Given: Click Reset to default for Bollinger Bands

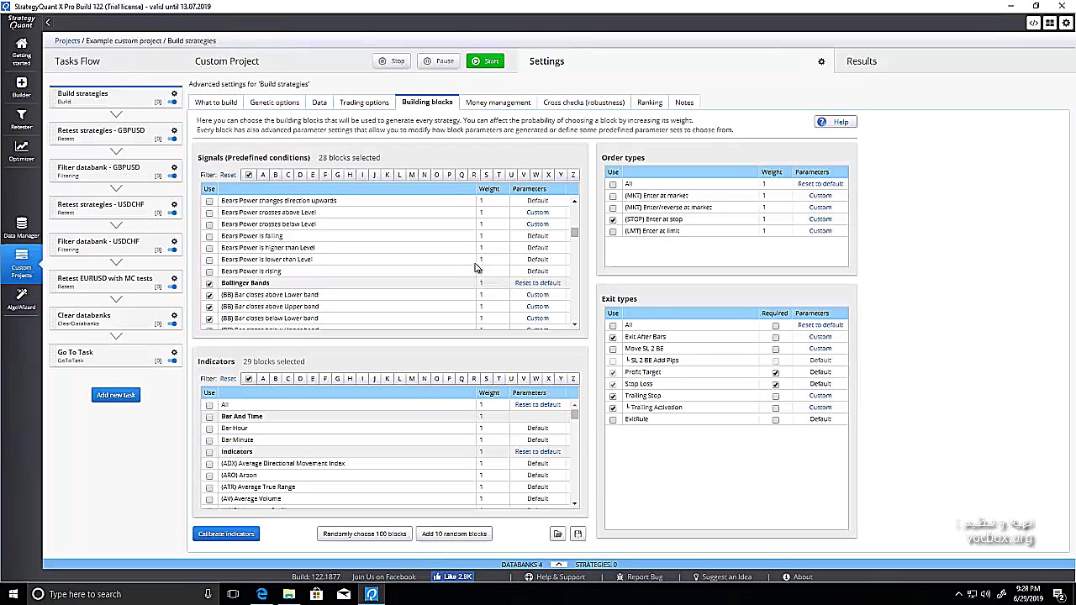Looking at the screenshot, I should [x=537, y=283].
